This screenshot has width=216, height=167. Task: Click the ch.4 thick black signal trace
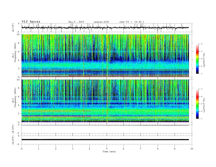pyautogui.click(x=105, y=140)
